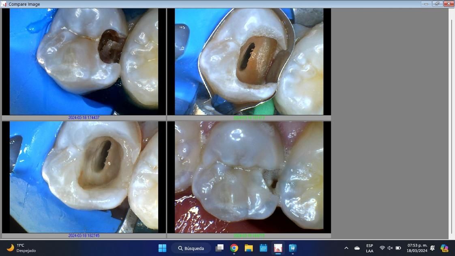The height and width of the screenshot is (256, 455).
Task: Click the 2024-03-18 182745 timestamp label
Action: [x=84, y=236]
